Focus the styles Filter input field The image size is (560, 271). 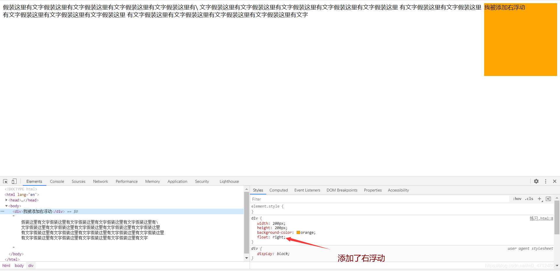(x=380, y=199)
